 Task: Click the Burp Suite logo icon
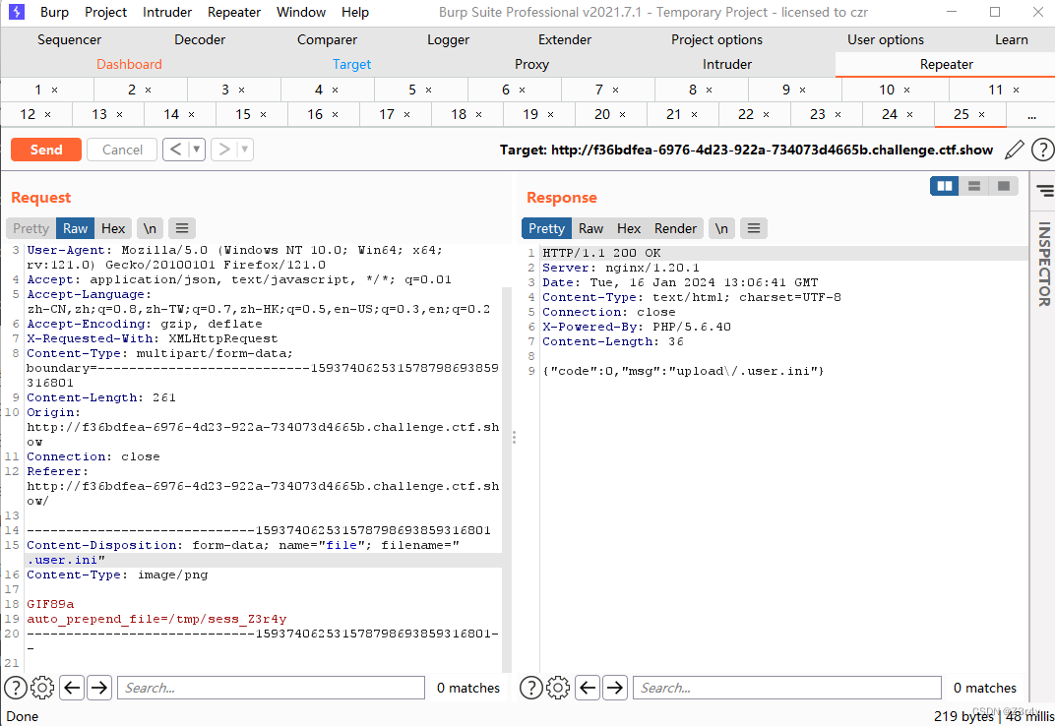pyautogui.click(x=17, y=12)
